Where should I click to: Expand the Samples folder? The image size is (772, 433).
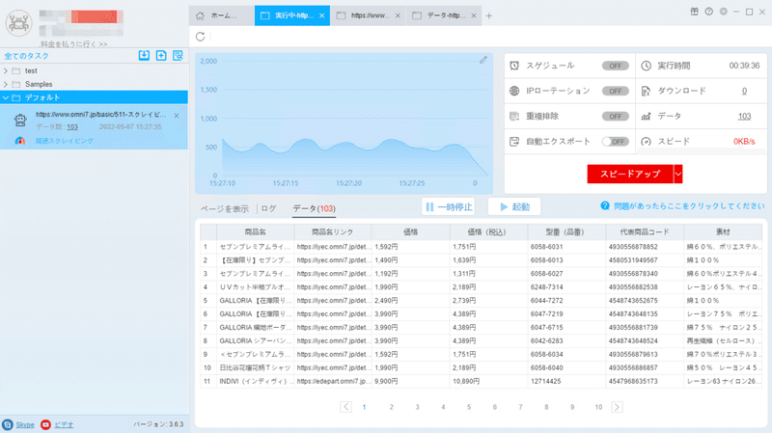pos(6,84)
